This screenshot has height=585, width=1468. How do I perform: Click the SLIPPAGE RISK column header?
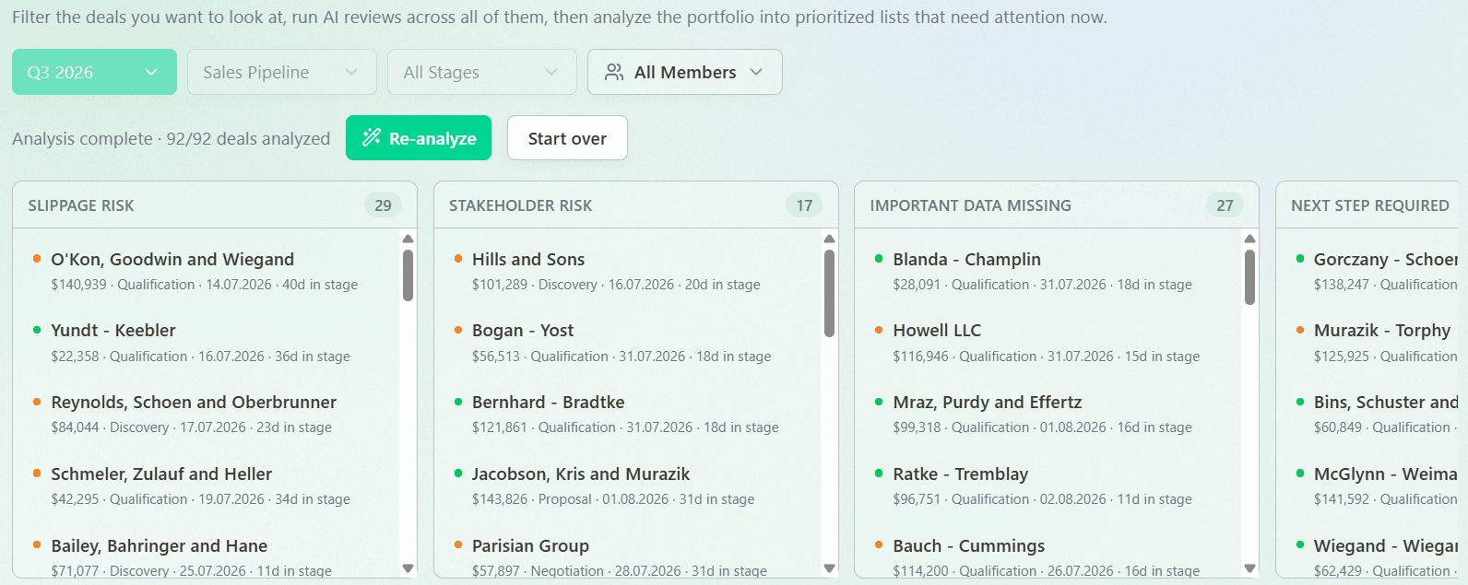point(81,205)
